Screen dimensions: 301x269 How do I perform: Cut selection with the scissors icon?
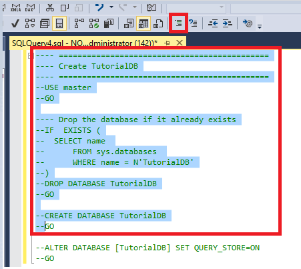point(50,8)
